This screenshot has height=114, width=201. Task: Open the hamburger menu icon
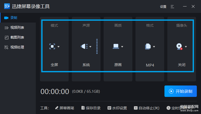tap(172, 7)
